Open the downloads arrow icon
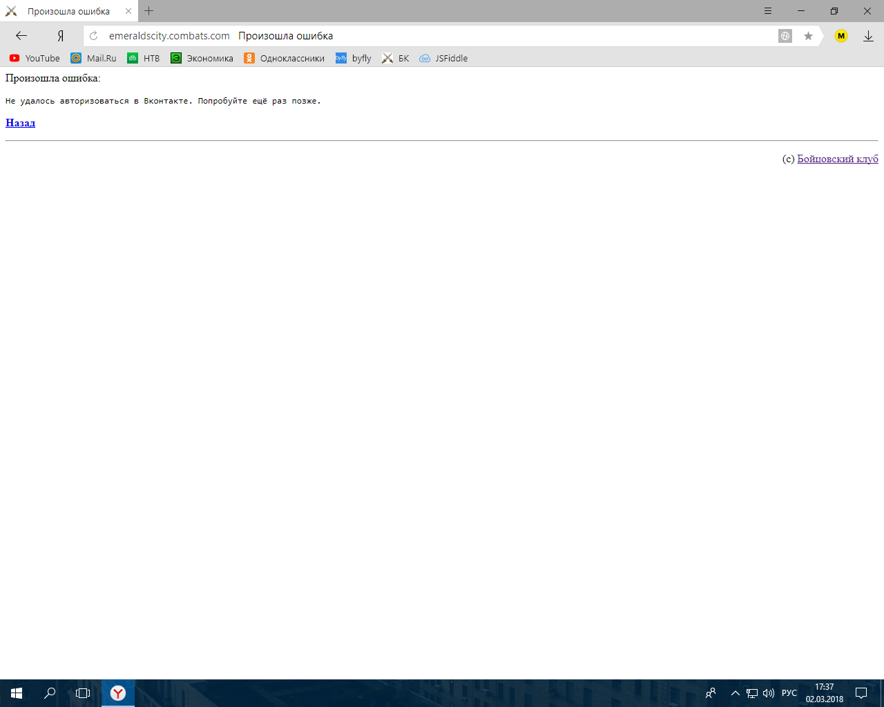The height and width of the screenshot is (707, 884). [x=869, y=36]
